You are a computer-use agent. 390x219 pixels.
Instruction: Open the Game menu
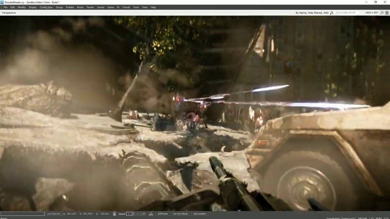(111, 7)
